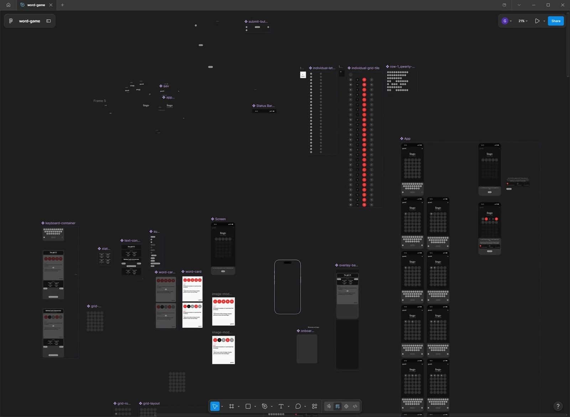
Task: Expand Pen tool options arrow
Action: pos(272,406)
